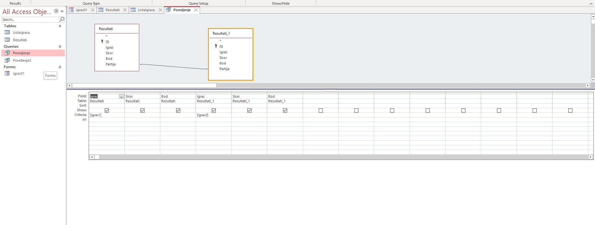Uncheck Show for Rezultati Bod column
595x225 pixels.
pyautogui.click(x=178, y=110)
